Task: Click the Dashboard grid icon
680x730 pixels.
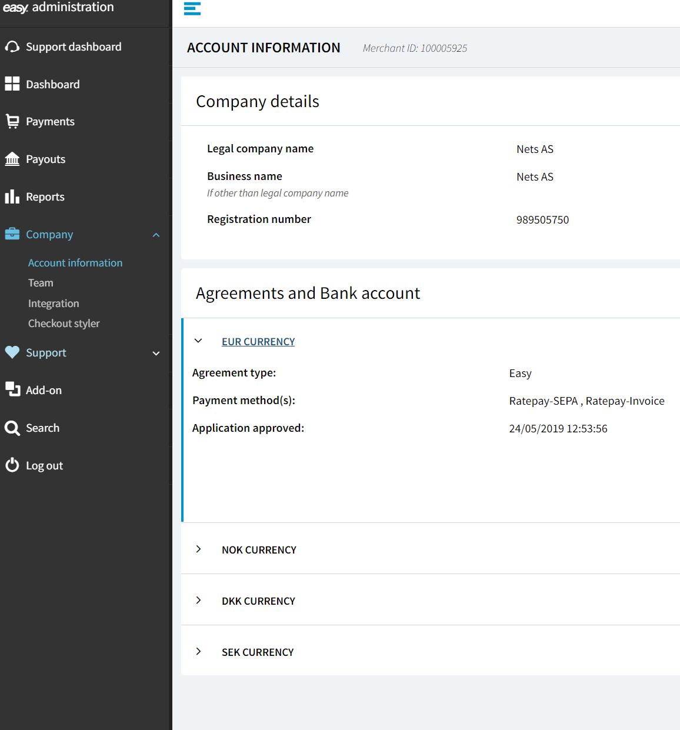Action: 12,84
